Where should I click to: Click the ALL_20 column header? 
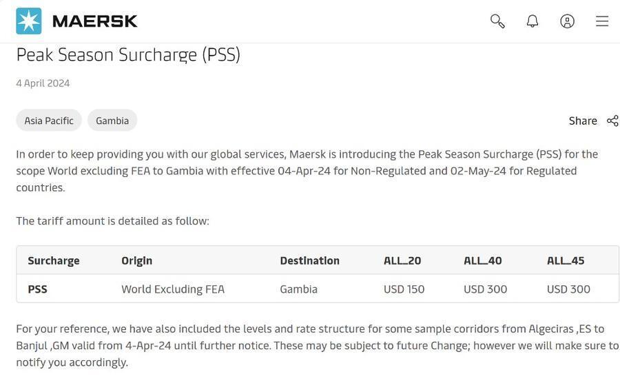tap(402, 260)
